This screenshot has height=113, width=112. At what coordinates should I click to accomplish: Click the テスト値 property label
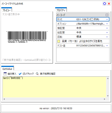61,46
